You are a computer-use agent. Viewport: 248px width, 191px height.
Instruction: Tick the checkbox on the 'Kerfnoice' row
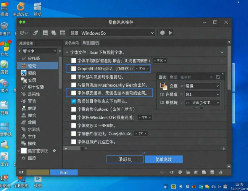coord(74,85)
